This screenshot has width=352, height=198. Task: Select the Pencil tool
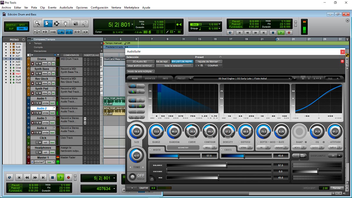pos(84,23)
